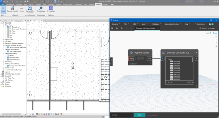
Task: Open Revit File tab
Action: tap(3, 5)
